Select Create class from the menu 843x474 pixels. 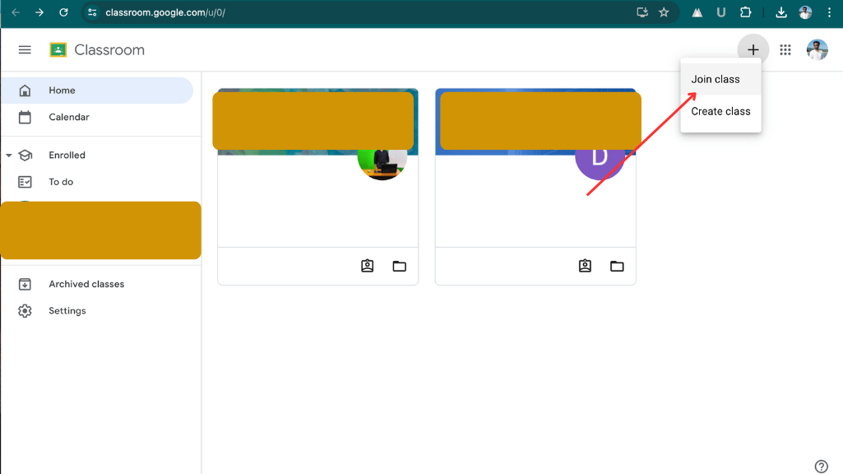point(720,111)
